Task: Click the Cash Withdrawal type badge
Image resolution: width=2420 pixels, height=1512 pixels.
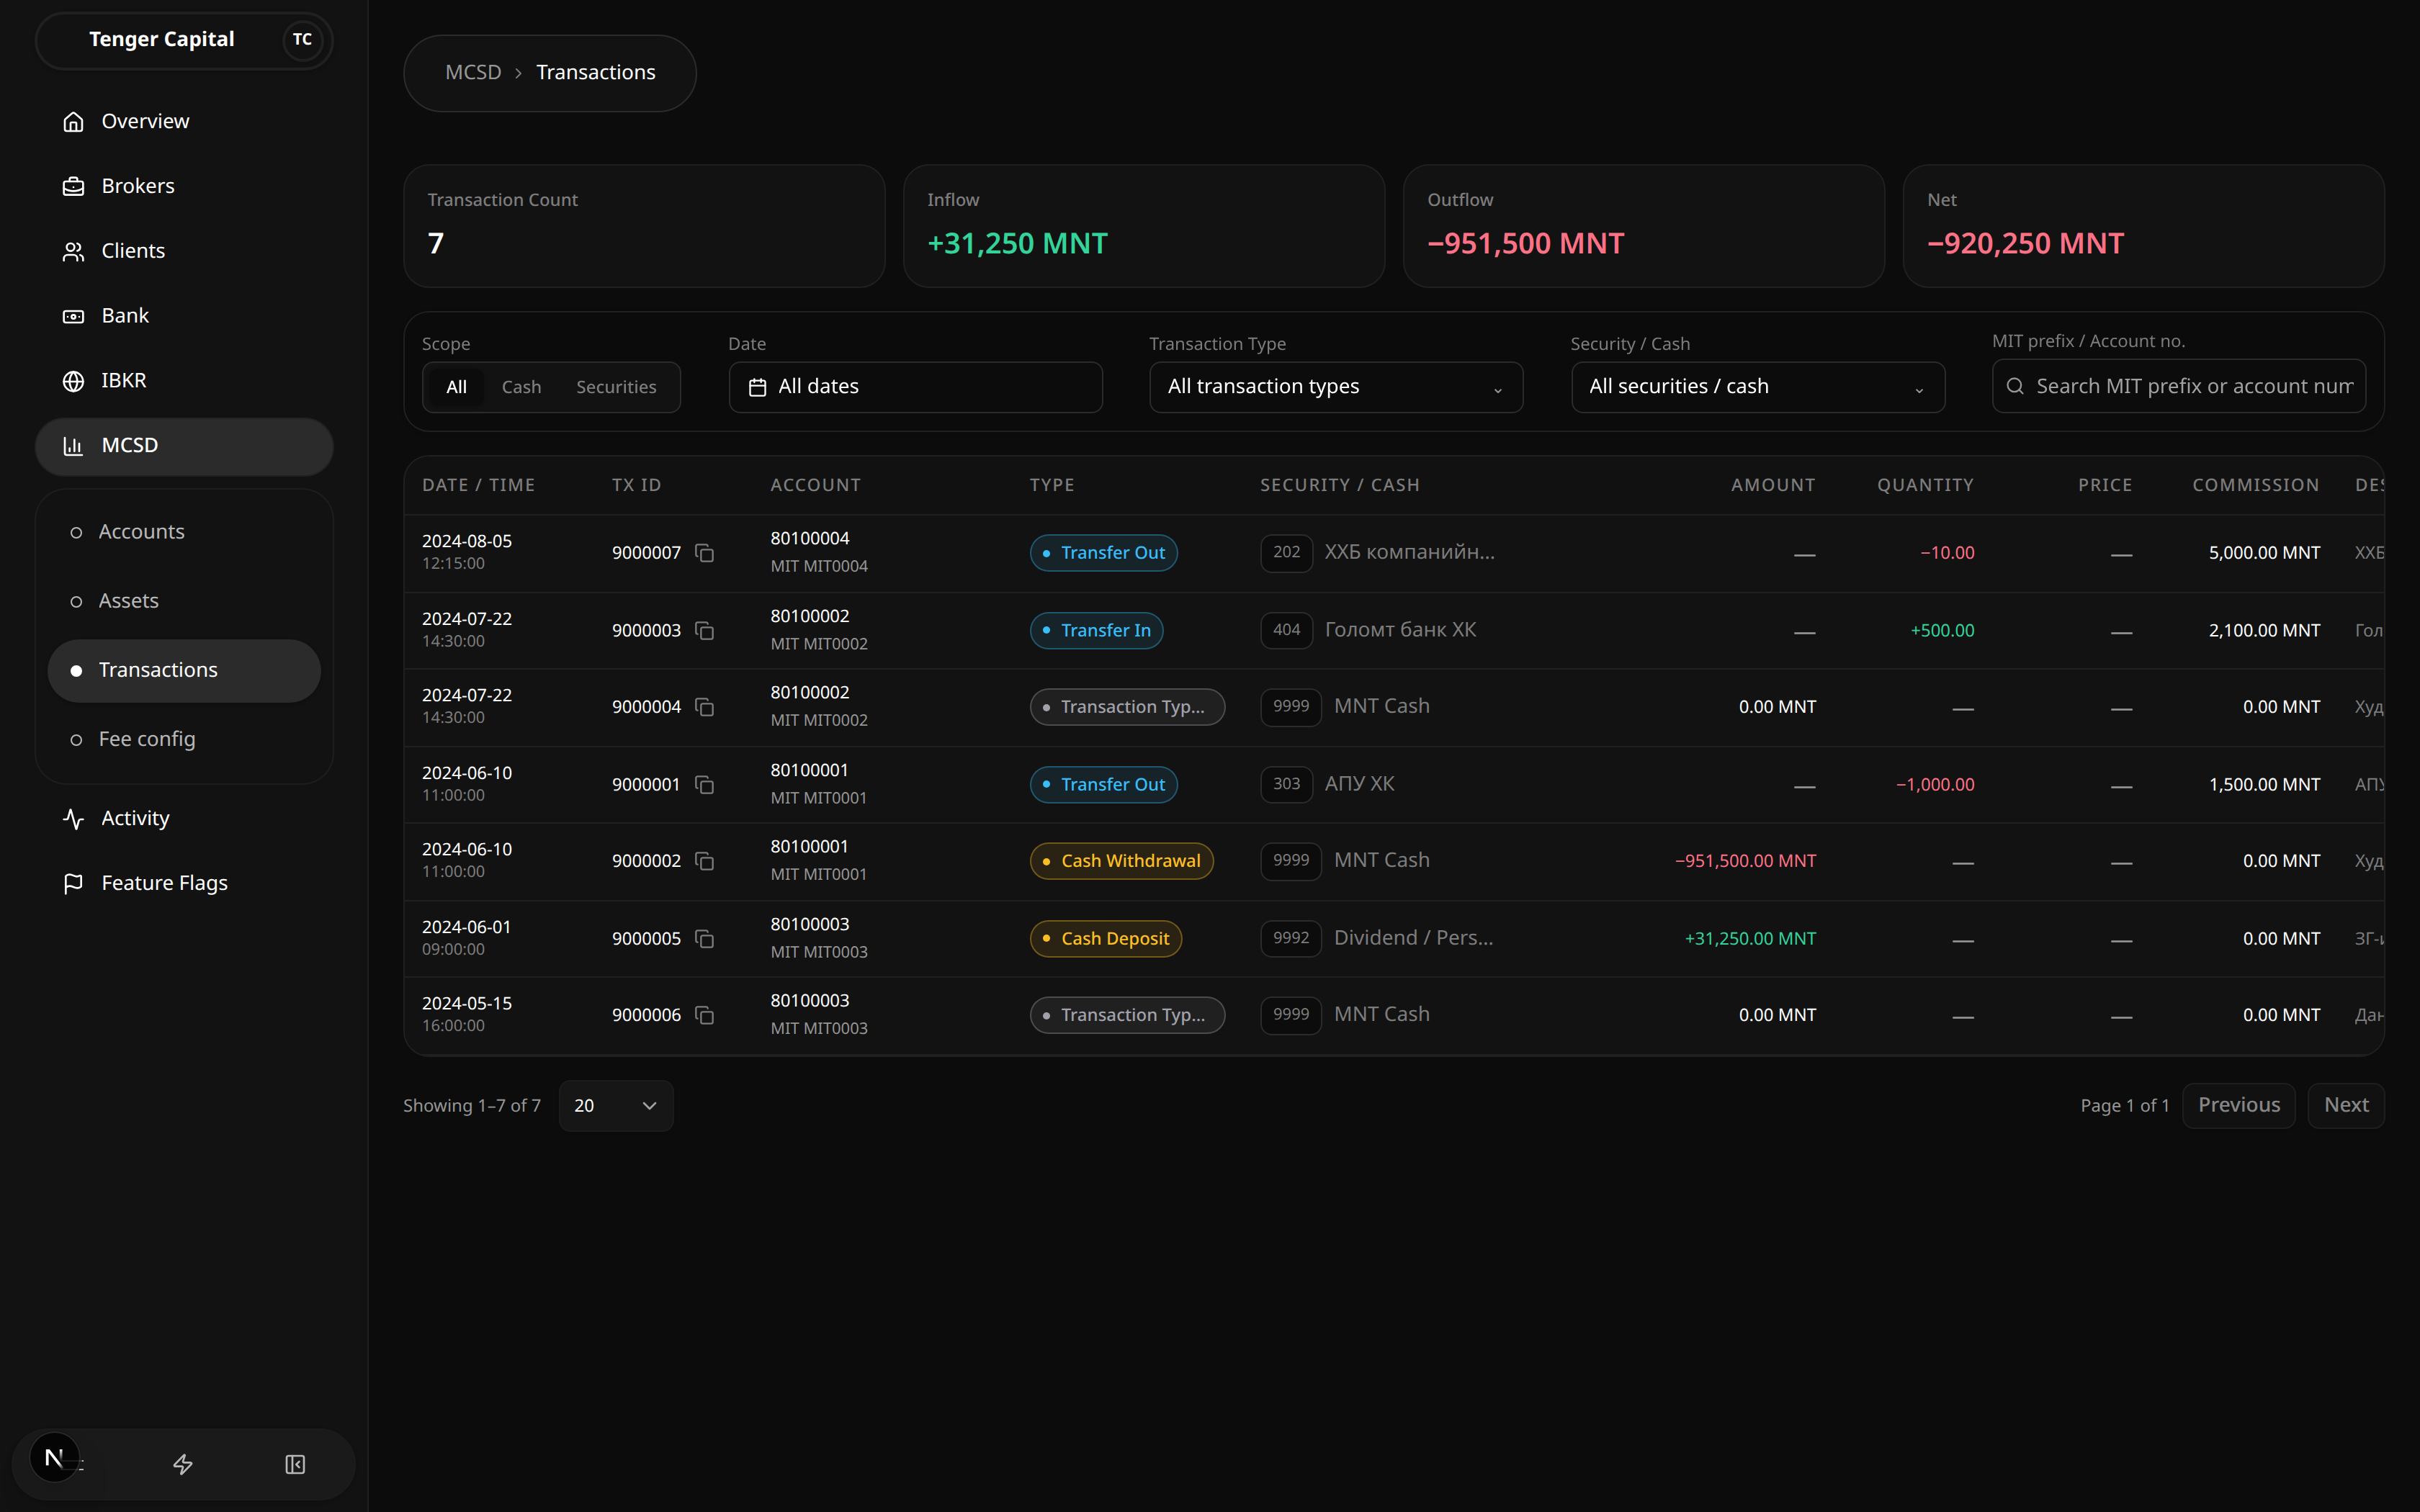Action: 1121,861
